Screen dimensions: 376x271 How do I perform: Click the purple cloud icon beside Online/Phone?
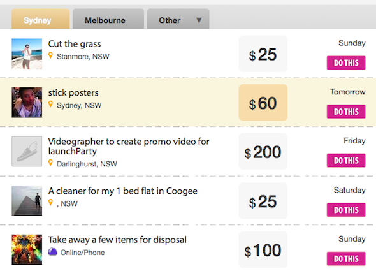(x=53, y=252)
